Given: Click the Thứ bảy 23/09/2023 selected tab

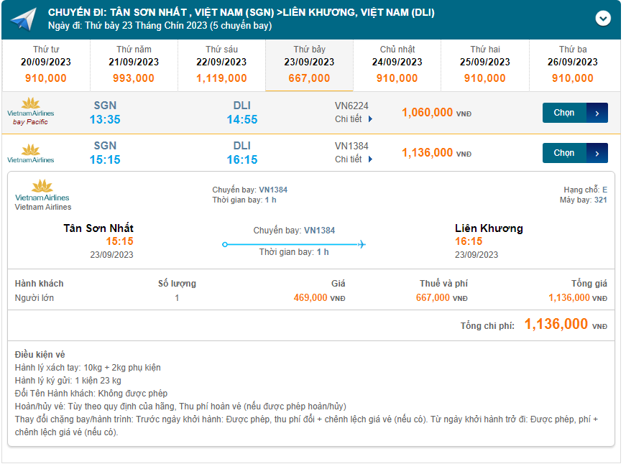Looking at the screenshot, I should coord(309,65).
